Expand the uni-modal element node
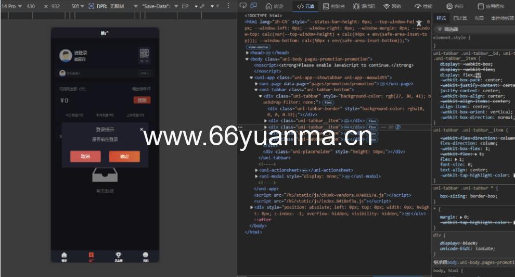This screenshot has width=515, height=277. (x=256, y=177)
